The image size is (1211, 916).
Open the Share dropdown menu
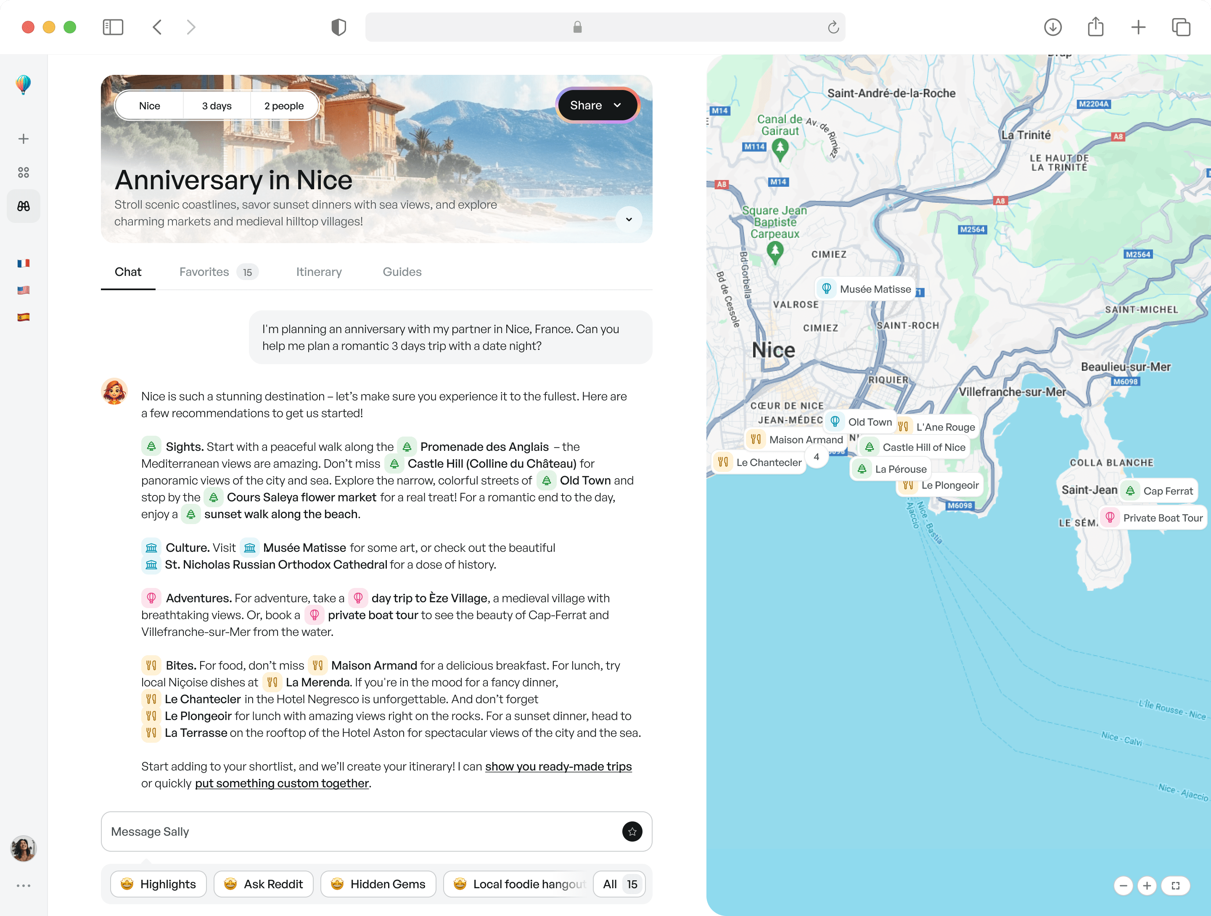596,105
